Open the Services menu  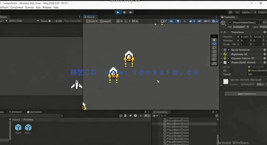coord(29,7)
